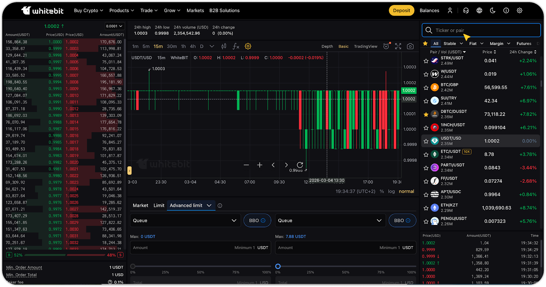Toggle log scale on chart
Image resolution: width=546 pixels, height=287 pixels.
tap(391, 192)
